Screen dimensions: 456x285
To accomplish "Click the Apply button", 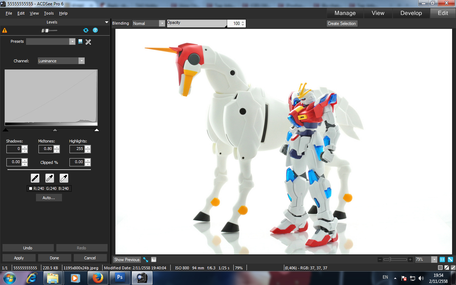I will click(19, 258).
